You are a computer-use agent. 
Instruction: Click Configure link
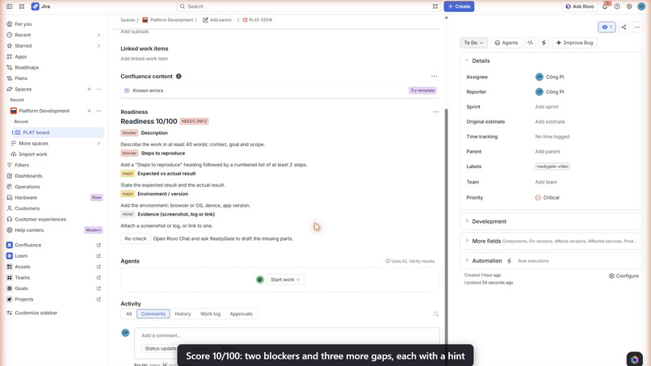[x=624, y=276]
